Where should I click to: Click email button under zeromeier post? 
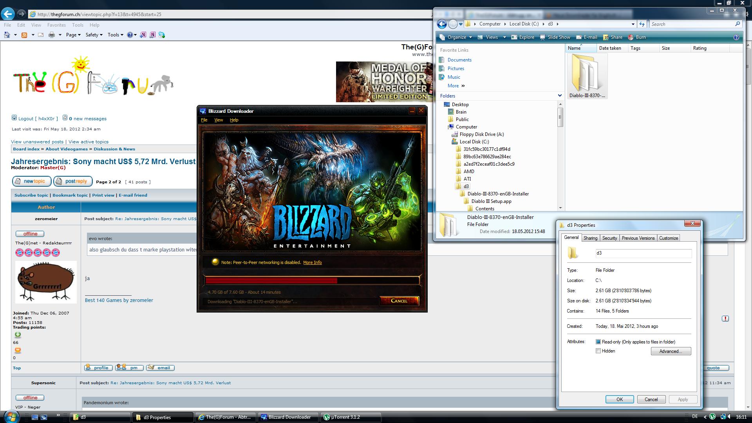coord(160,368)
